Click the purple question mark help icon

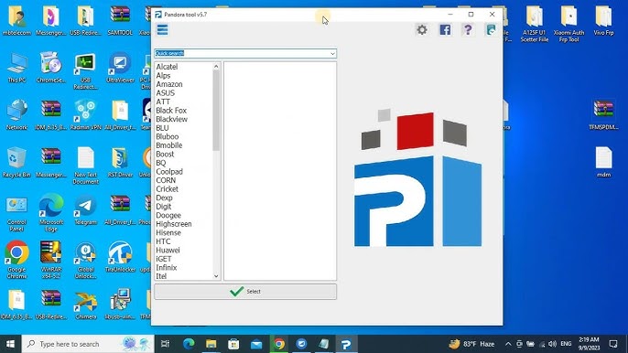click(468, 29)
